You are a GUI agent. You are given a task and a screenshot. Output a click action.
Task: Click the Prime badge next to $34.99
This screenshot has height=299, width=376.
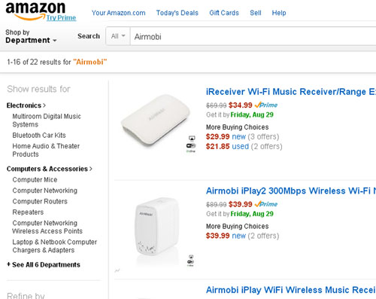coord(266,105)
